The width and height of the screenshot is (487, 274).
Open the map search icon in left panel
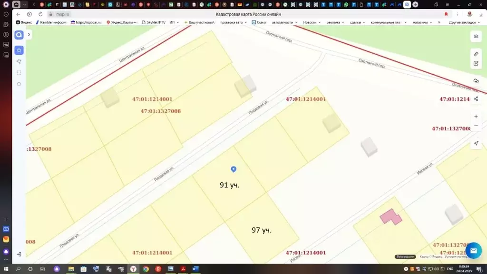tap(19, 35)
